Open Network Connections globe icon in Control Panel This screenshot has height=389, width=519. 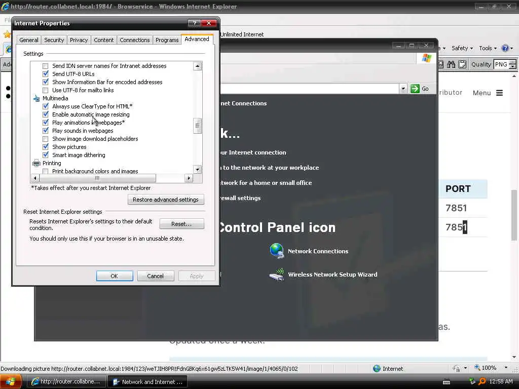click(277, 251)
